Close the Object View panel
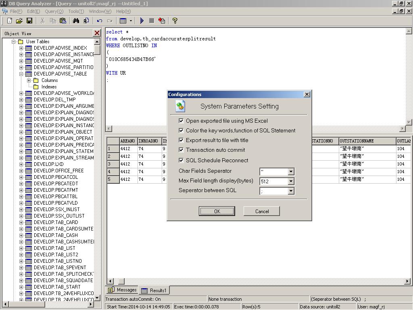413x310 pixels. (x=97, y=33)
